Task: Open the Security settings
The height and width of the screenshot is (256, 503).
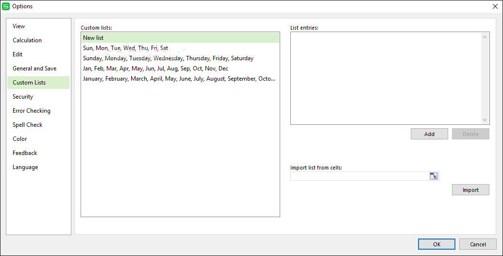Action: pos(38,97)
